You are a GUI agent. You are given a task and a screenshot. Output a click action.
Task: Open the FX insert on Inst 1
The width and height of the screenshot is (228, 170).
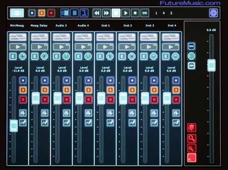point(105,47)
